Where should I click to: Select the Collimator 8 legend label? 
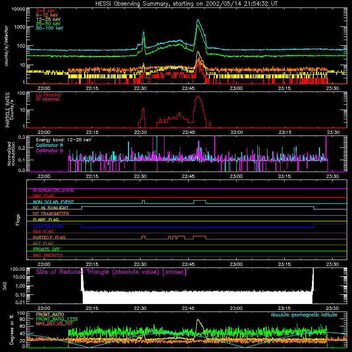coord(49,145)
